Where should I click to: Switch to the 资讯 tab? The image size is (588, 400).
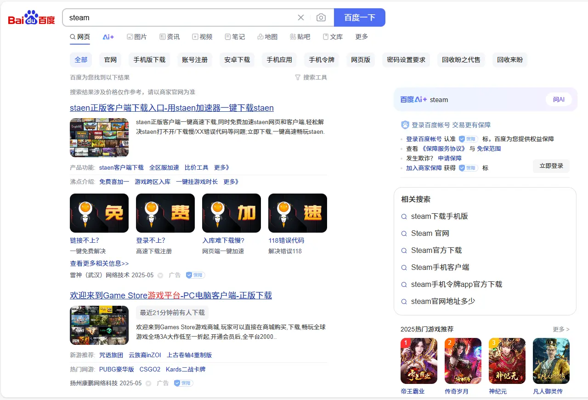(170, 37)
